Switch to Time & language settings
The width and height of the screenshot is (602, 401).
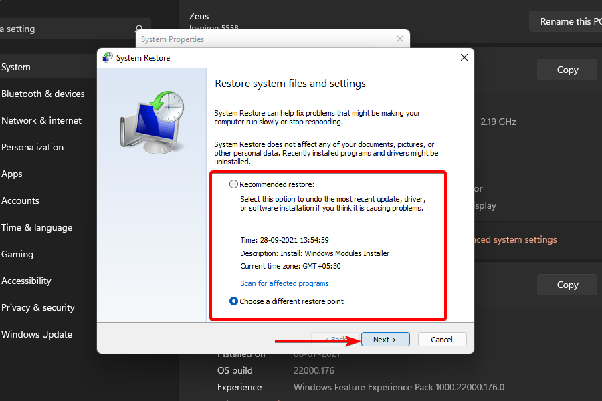[x=37, y=227]
